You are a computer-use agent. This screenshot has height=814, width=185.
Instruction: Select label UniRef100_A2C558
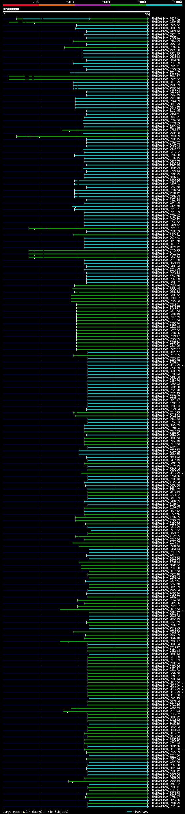[x=166, y=92]
